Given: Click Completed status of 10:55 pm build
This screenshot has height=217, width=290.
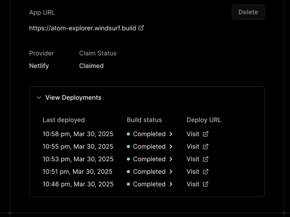Looking at the screenshot, I should [x=149, y=147].
